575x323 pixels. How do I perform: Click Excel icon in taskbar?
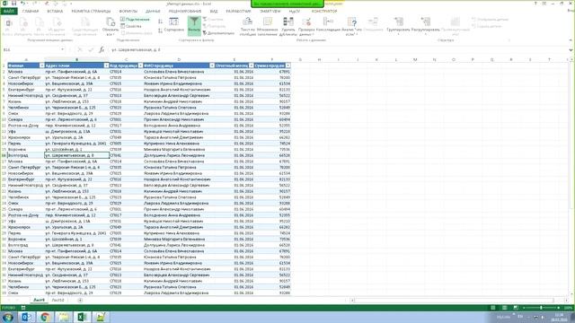(82, 317)
